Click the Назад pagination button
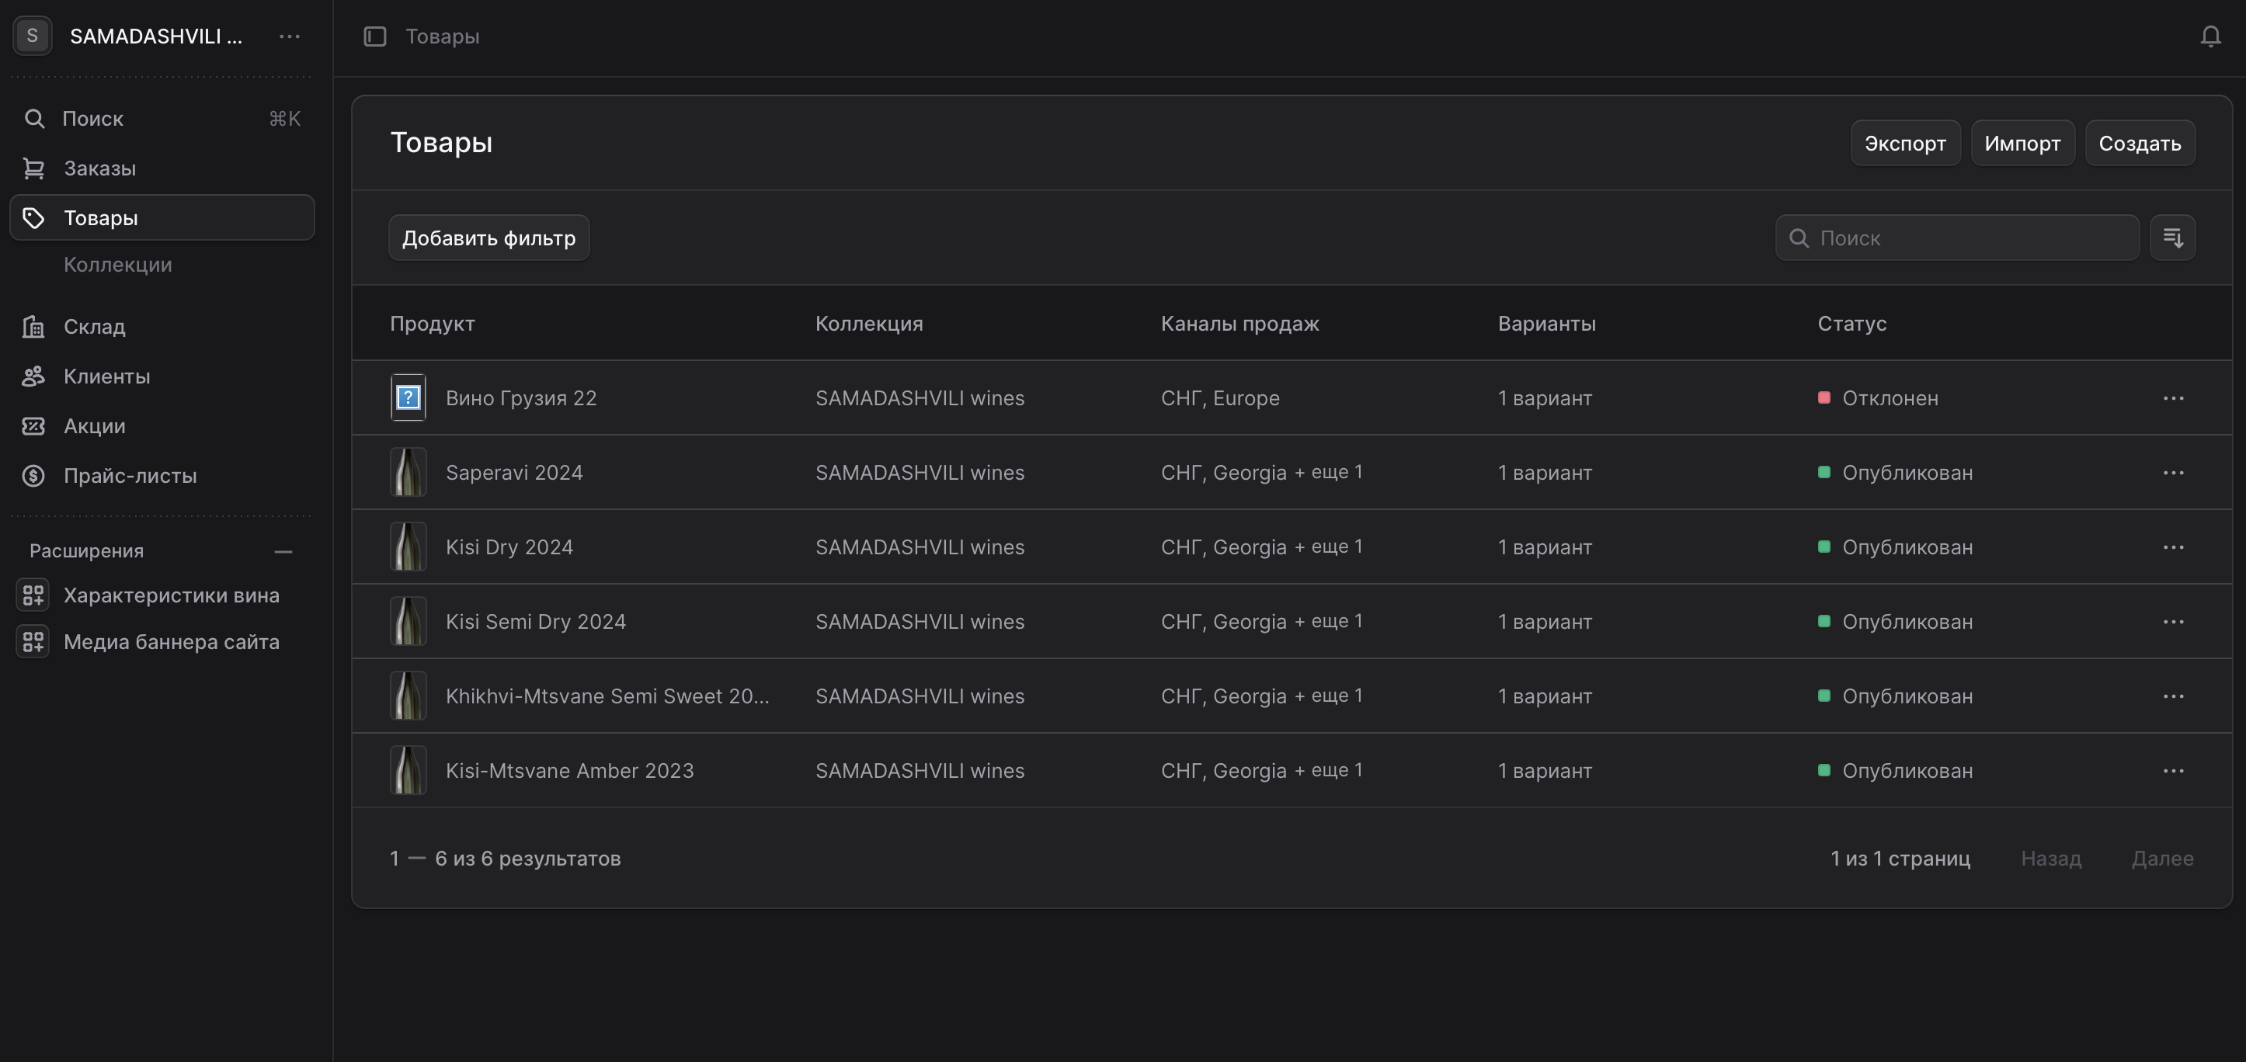 [2051, 858]
